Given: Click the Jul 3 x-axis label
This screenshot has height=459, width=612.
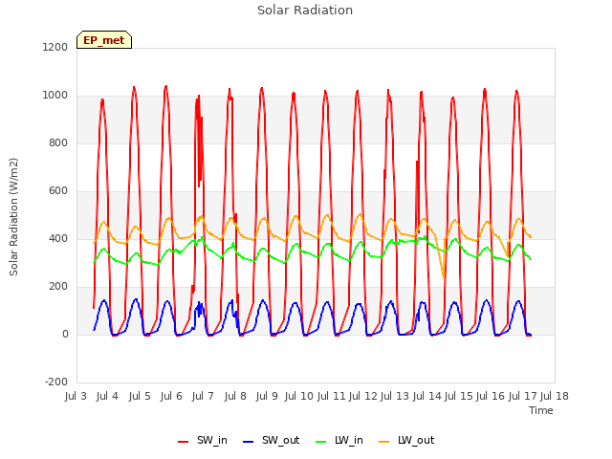Looking at the screenshot, I should (x=76, y=396).
